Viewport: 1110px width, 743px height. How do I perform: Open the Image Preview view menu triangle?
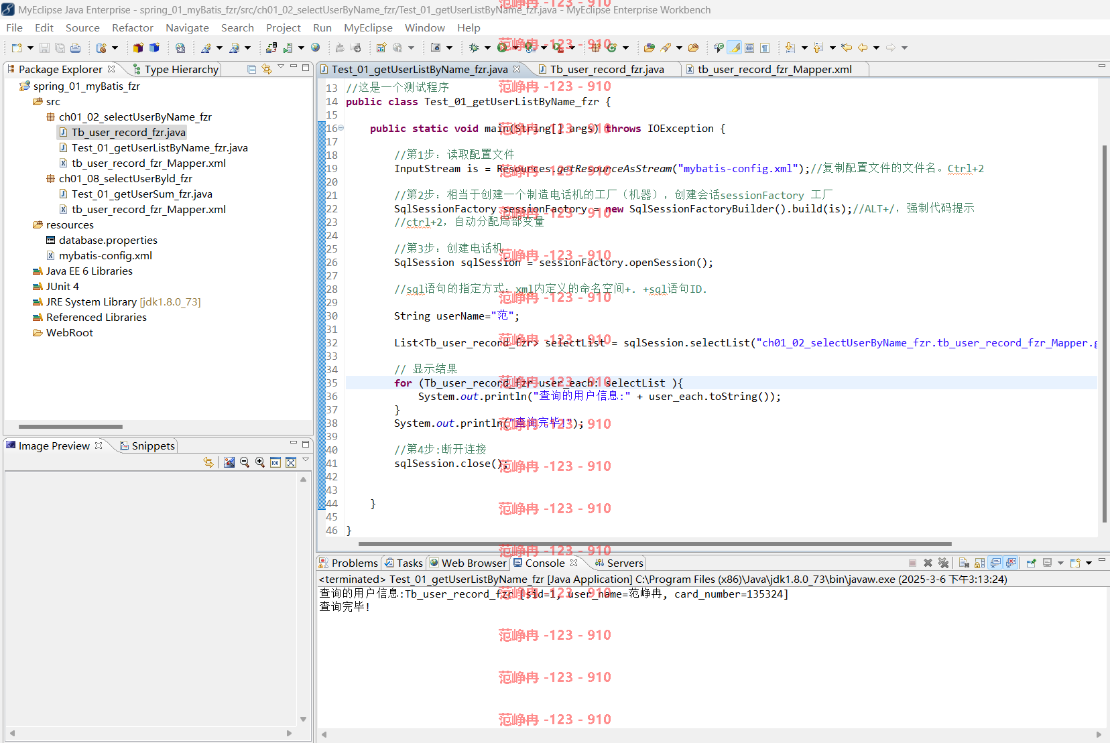(306, 460)
